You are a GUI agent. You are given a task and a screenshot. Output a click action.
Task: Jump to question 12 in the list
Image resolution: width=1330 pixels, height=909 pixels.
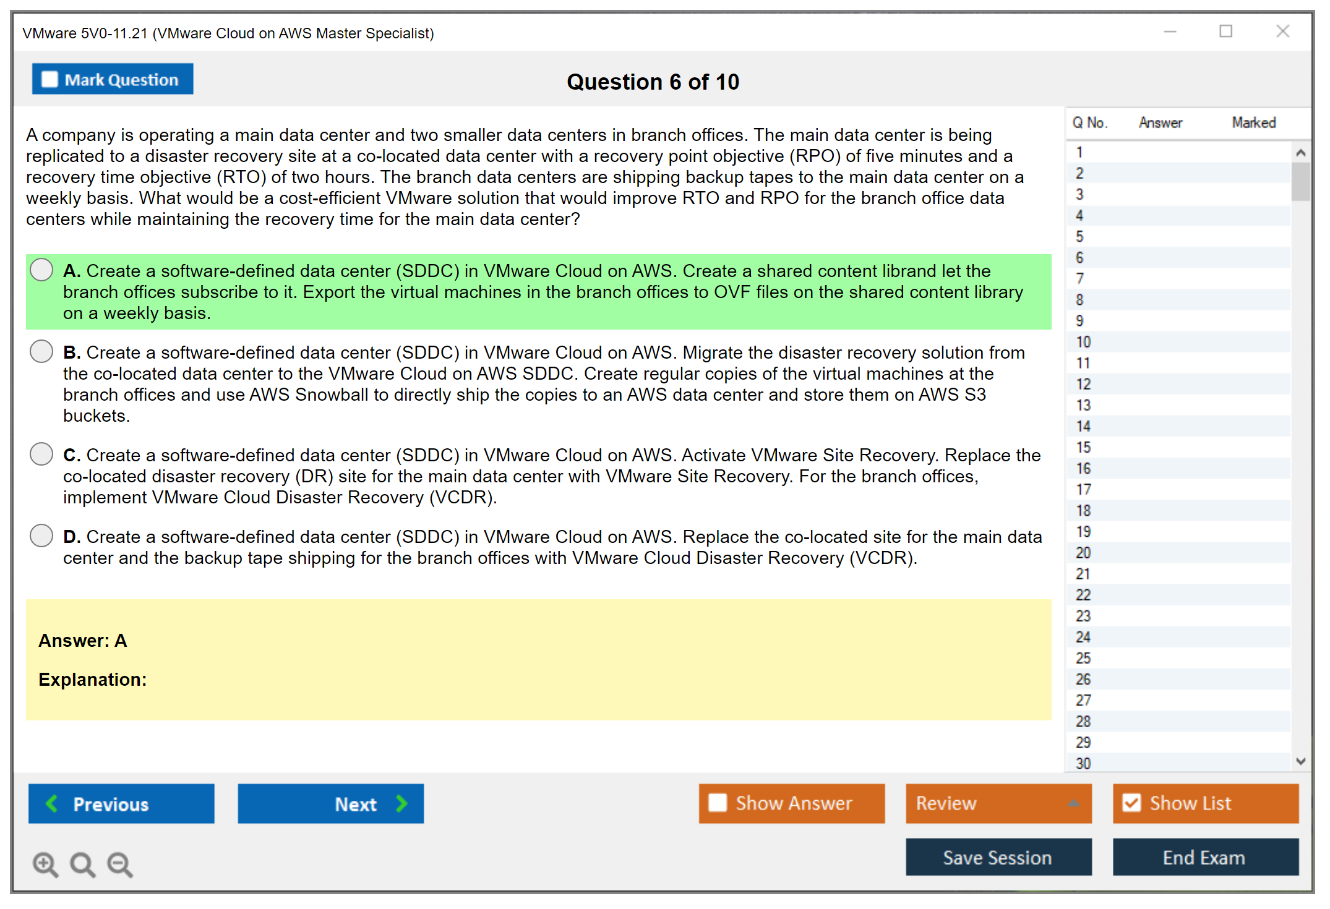1083,384
